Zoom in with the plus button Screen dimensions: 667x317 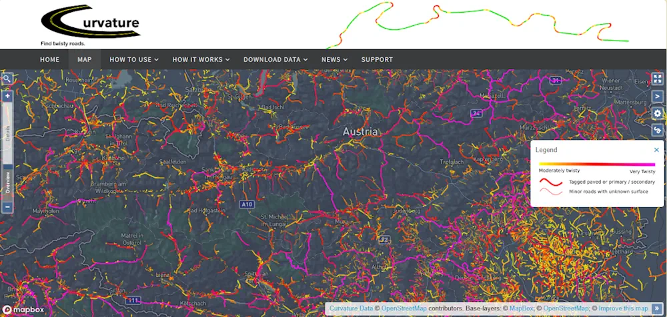coord(7,97)
